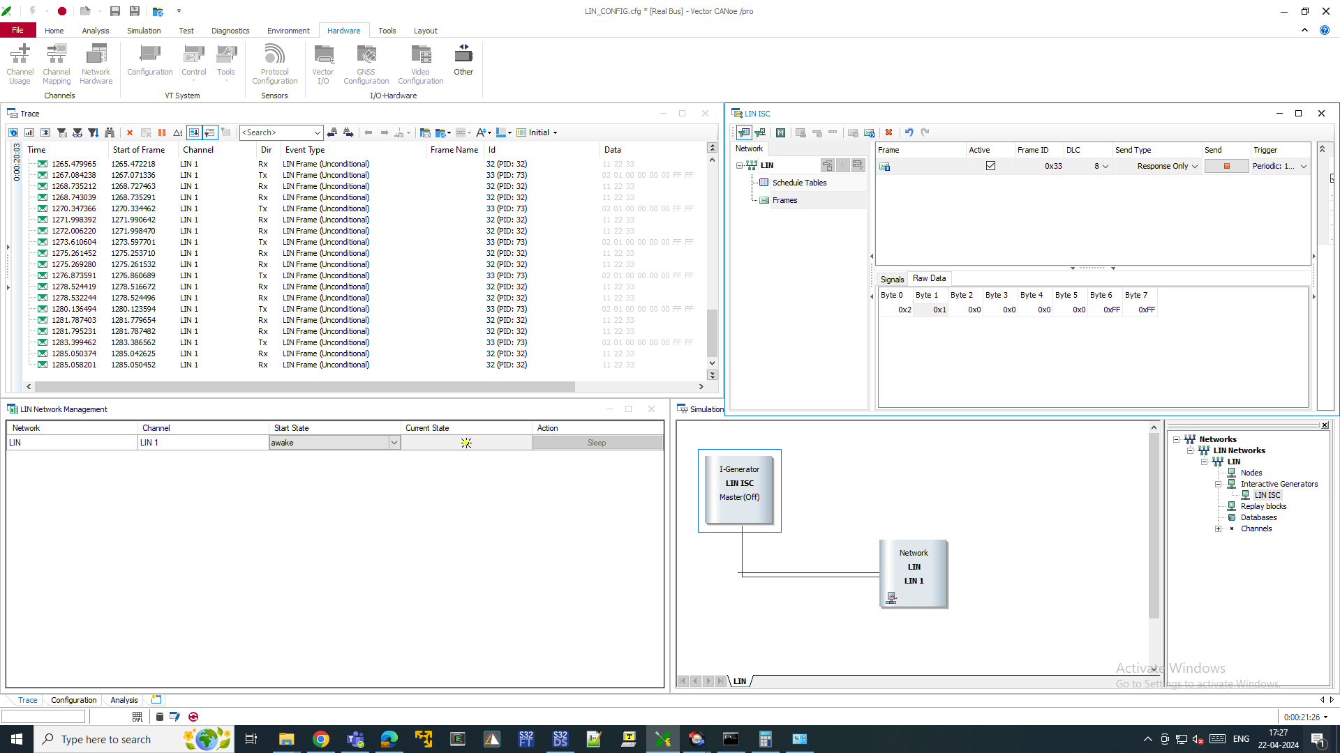
Task: Select Master simulation mode in LIN ISC toolbar
Action: pyautogui.click(x=781, y=132)
